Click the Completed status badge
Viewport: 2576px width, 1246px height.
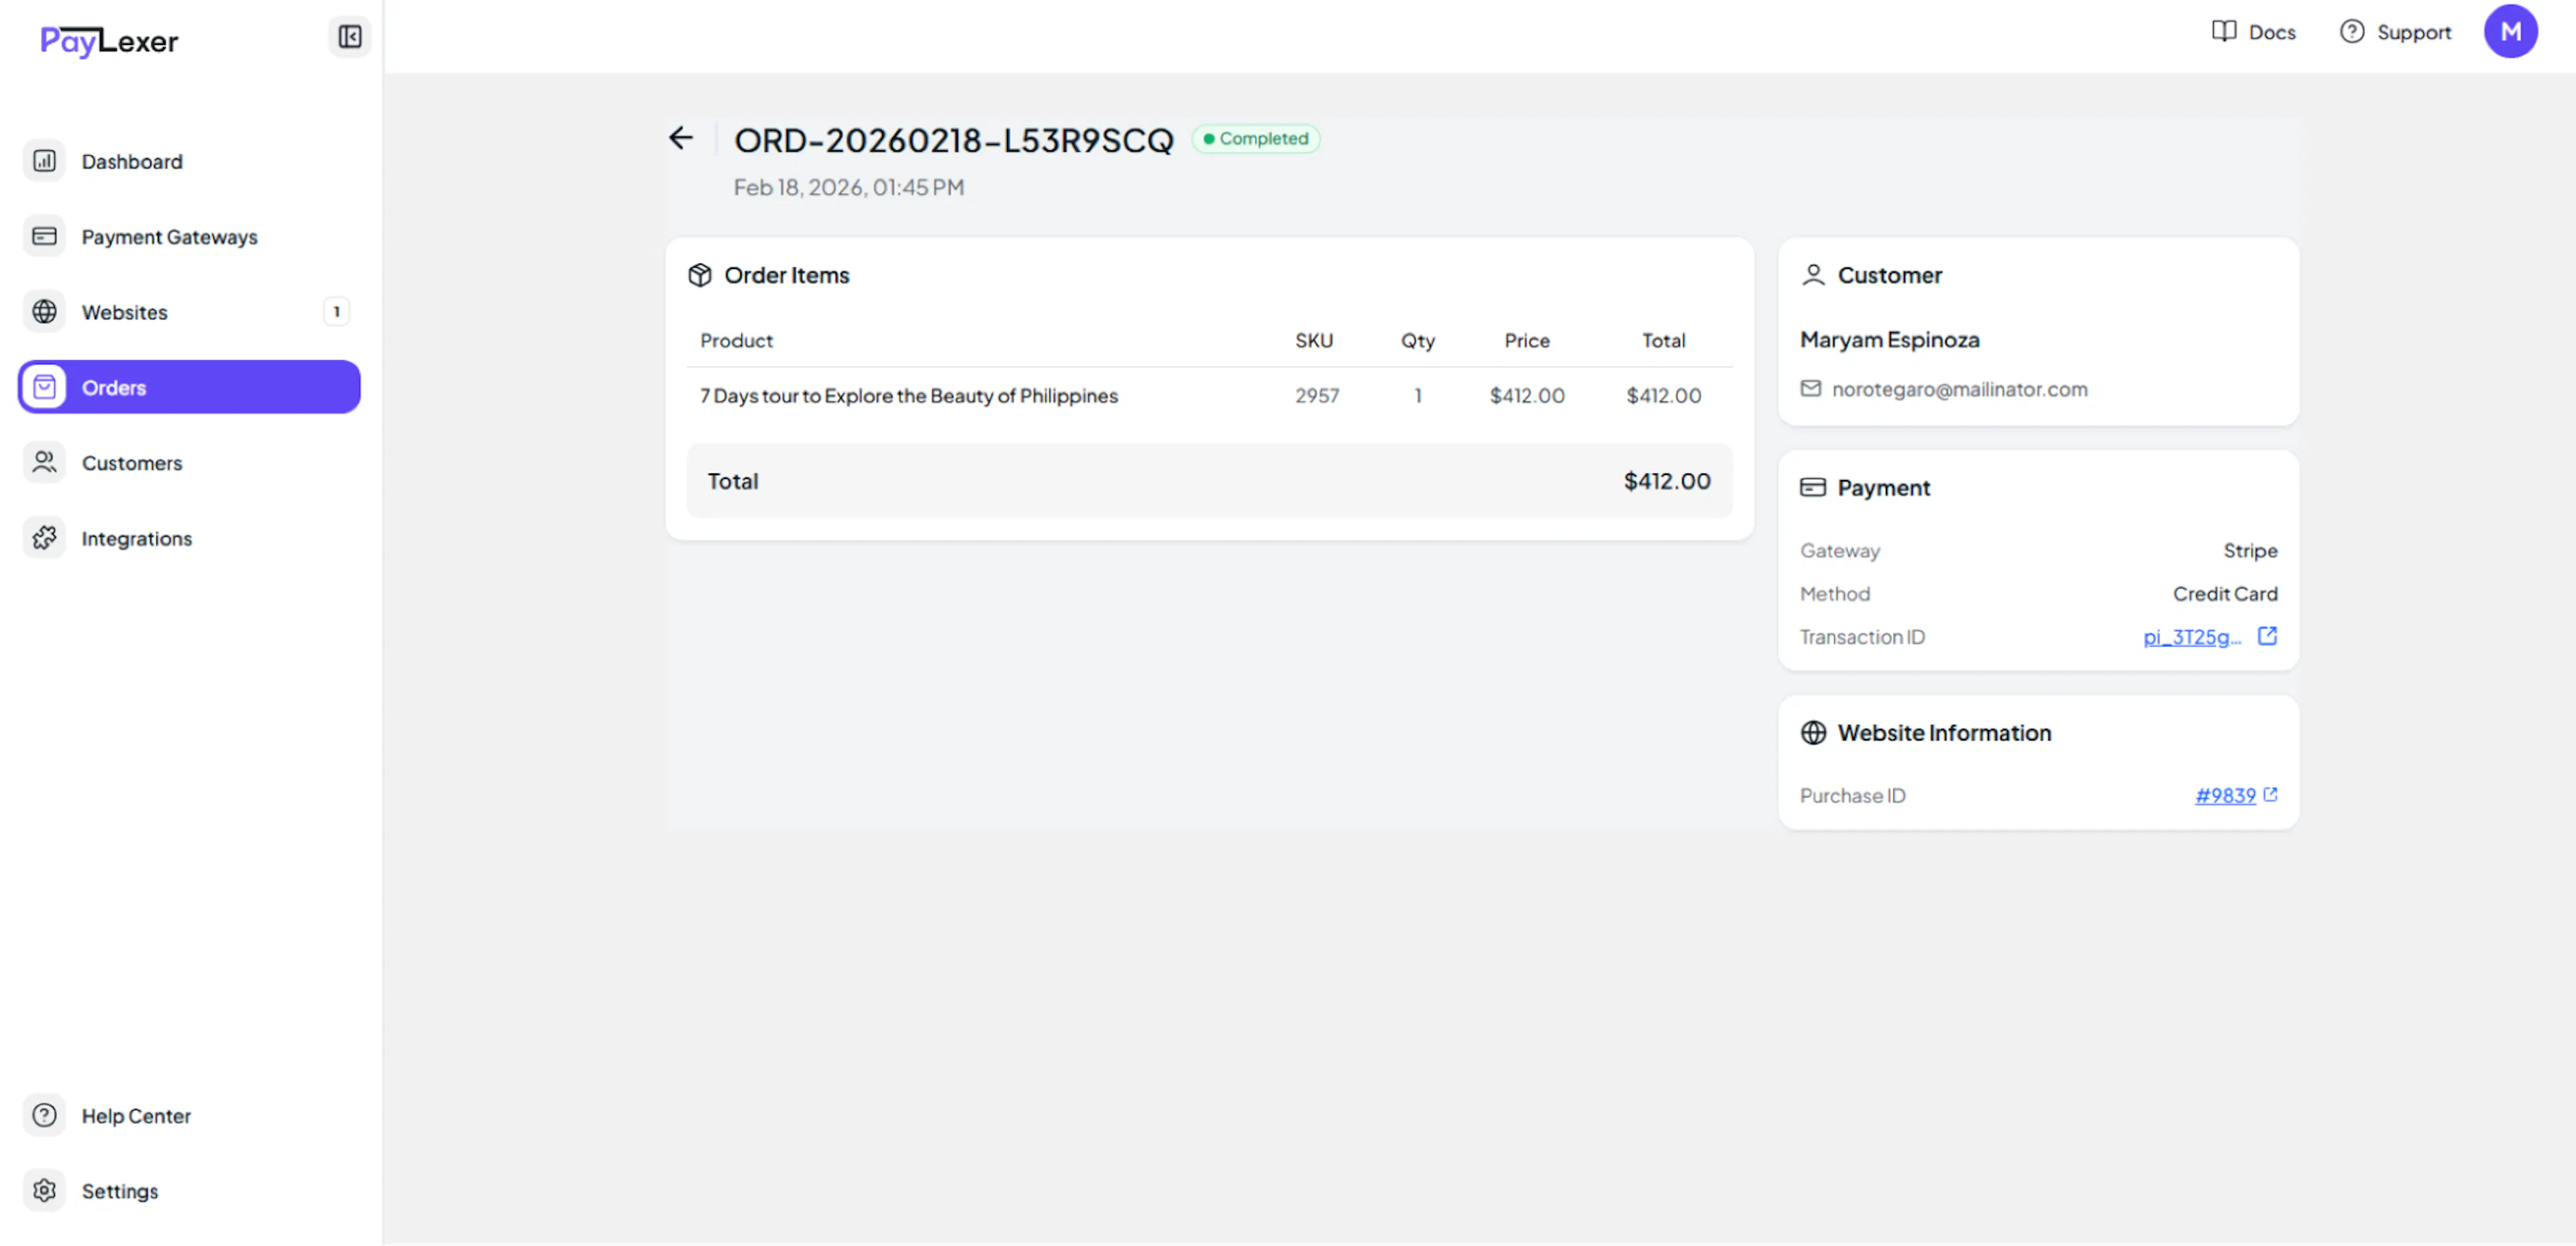click(1256, 139)
